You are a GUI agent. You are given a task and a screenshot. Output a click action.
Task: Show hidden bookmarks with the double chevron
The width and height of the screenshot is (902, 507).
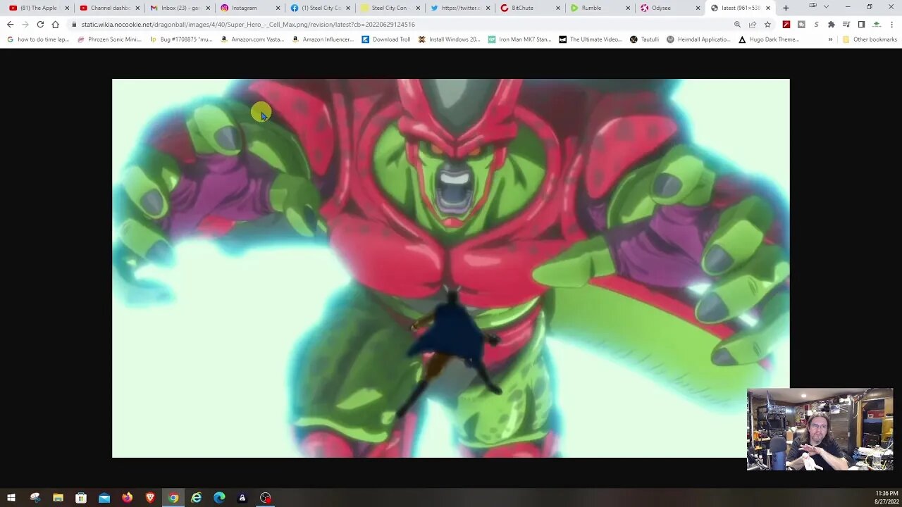[x=830, y=39]
